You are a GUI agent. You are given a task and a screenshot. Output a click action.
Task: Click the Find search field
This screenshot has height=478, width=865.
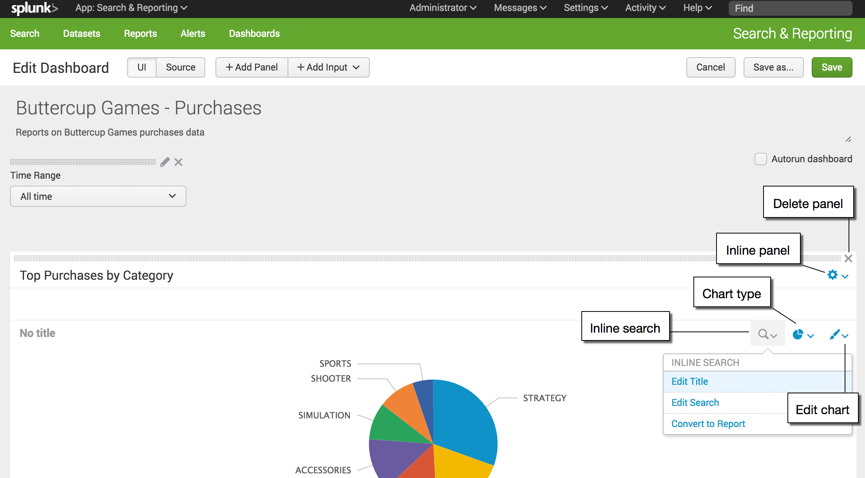click(790, 8)
